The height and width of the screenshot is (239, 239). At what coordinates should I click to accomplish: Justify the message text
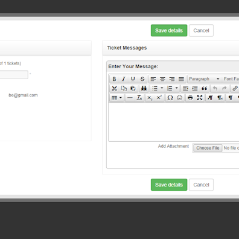click(181, 79)
